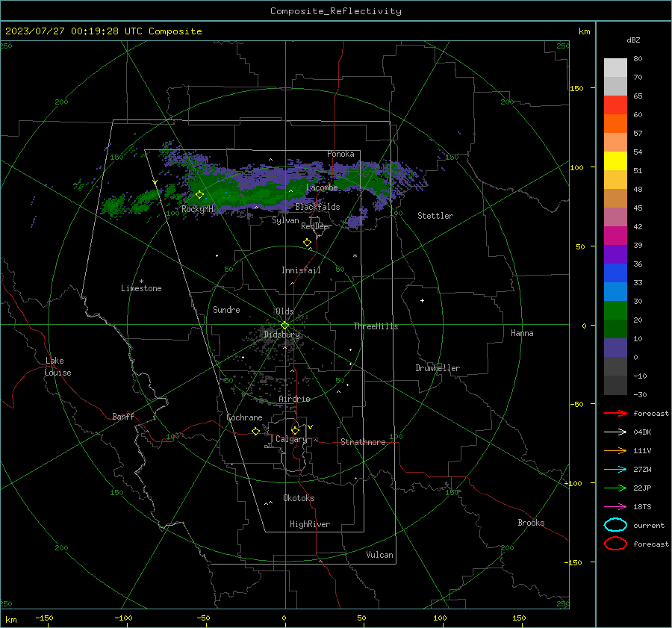Select the 36 dBZ purple color swatch
Image resolution: width=672 pixels, height=628 pixels.
pyautogui.click(x=615, y=254)
